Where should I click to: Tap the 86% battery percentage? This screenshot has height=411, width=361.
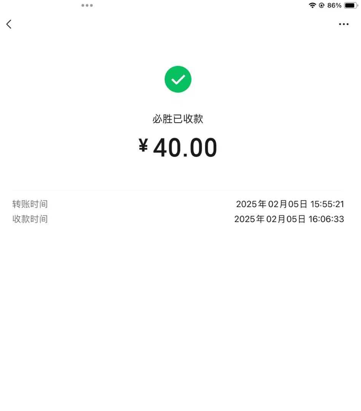pos(334,5)
